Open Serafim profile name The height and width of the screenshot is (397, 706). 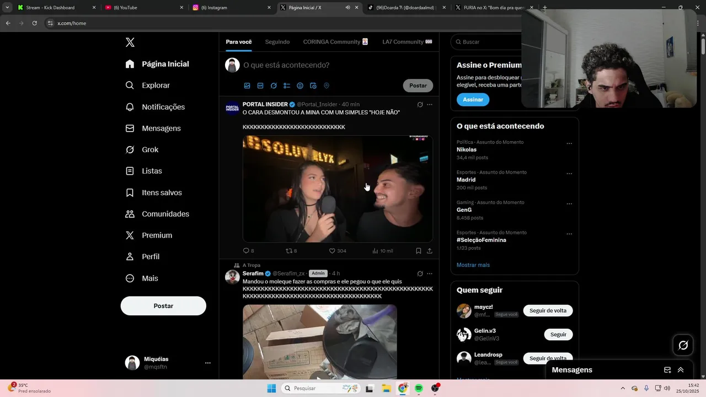point(253,273)
